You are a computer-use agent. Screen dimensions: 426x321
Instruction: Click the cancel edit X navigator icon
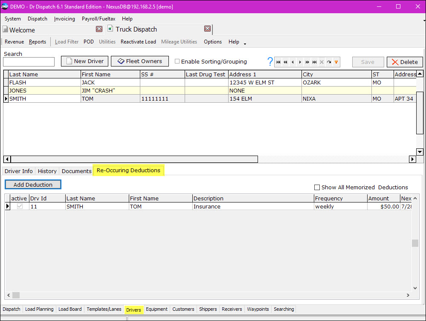click(322, 62)
